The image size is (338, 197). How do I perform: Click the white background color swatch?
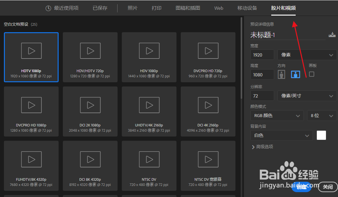tap(321, 135)
